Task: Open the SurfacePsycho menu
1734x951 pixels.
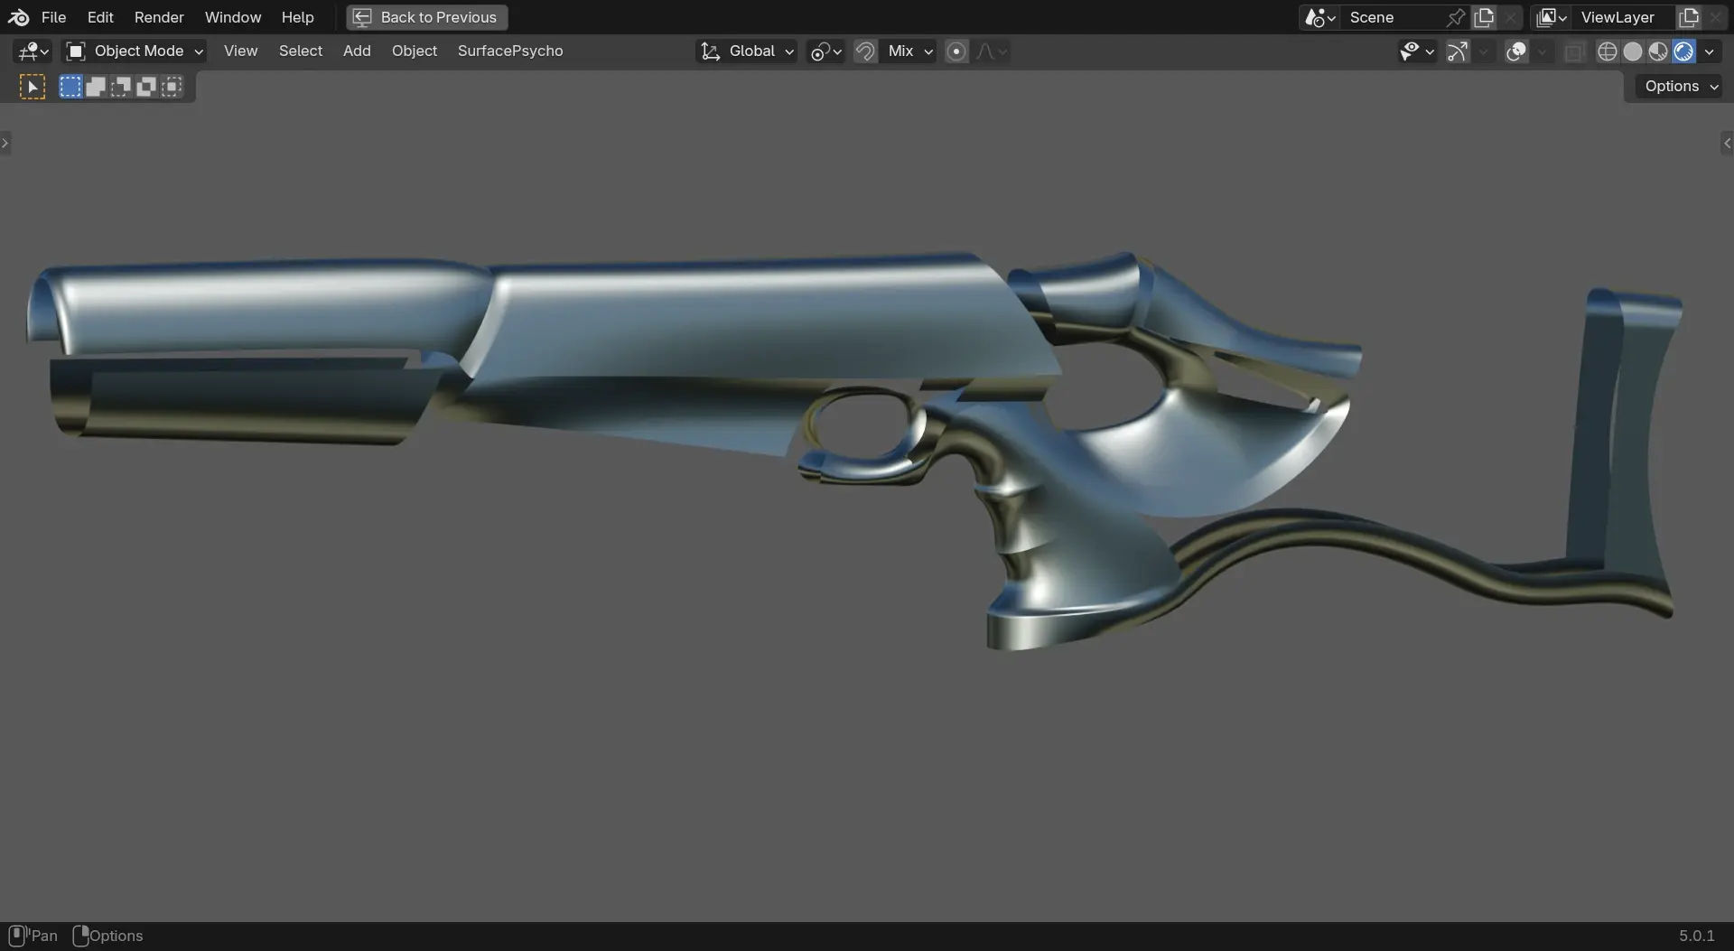Action: point(509,51)
